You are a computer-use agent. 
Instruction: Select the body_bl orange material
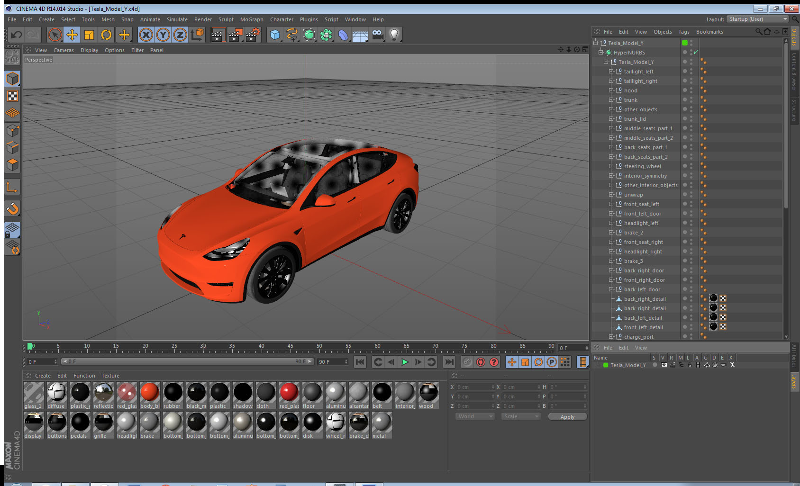pos(150,395)
